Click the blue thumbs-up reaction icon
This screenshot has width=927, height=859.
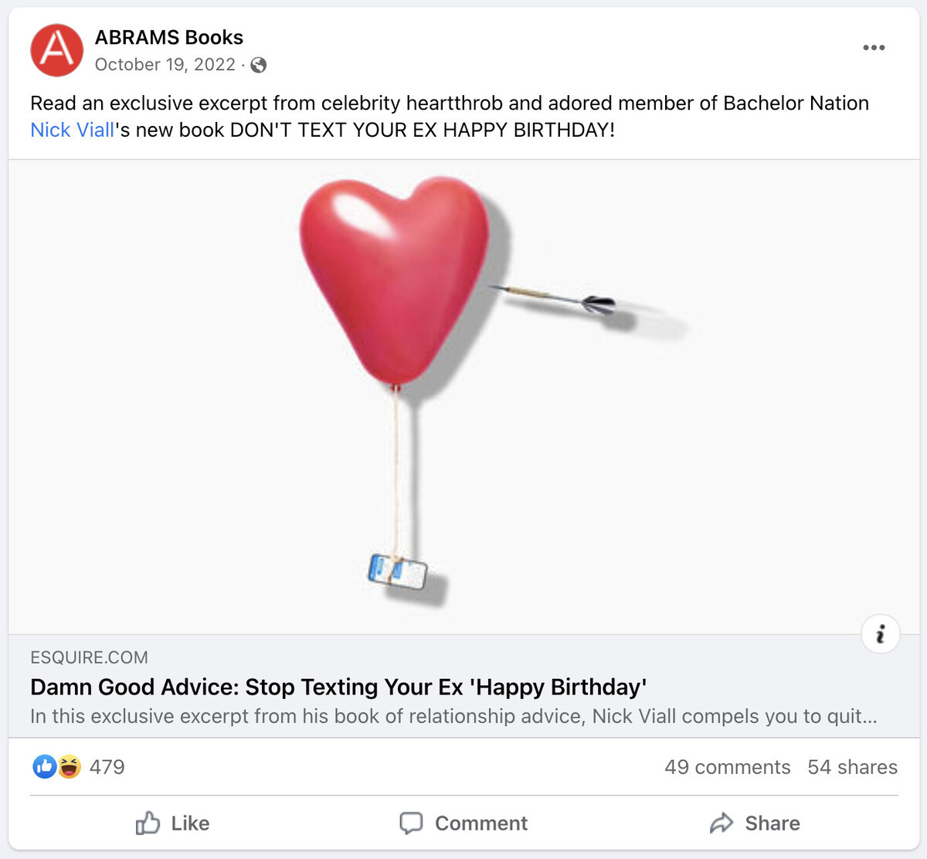tap(44, 766)
